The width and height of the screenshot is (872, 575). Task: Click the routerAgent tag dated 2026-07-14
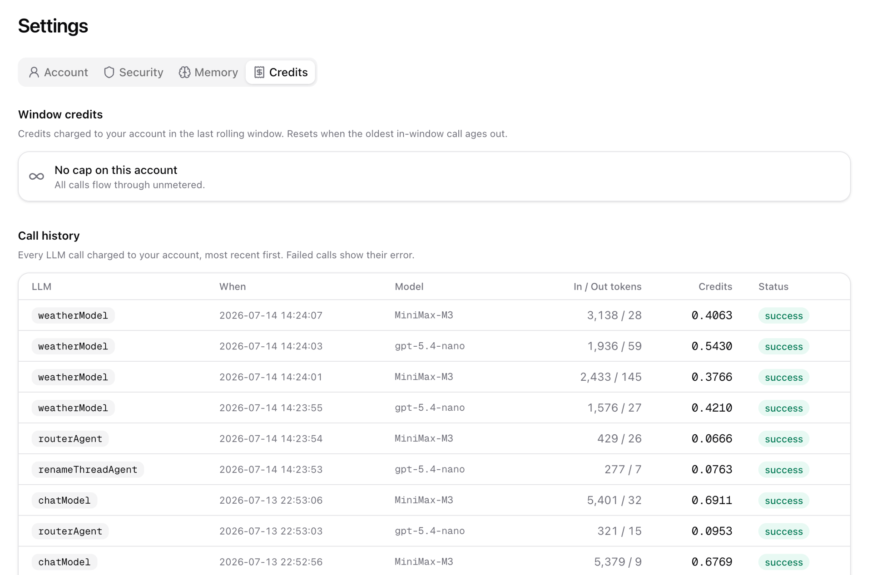point(70,438)
